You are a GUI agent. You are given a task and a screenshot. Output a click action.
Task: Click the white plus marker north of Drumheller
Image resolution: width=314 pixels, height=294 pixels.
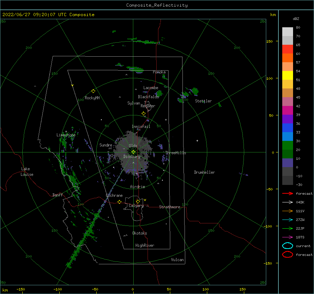tap(197, 141)
